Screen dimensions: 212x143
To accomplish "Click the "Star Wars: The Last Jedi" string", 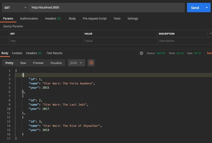I will click(x=64, y=105).
